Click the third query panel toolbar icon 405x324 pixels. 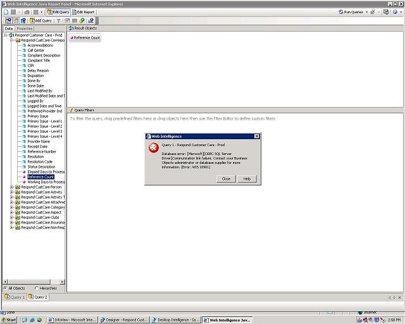tap(23, 21)
